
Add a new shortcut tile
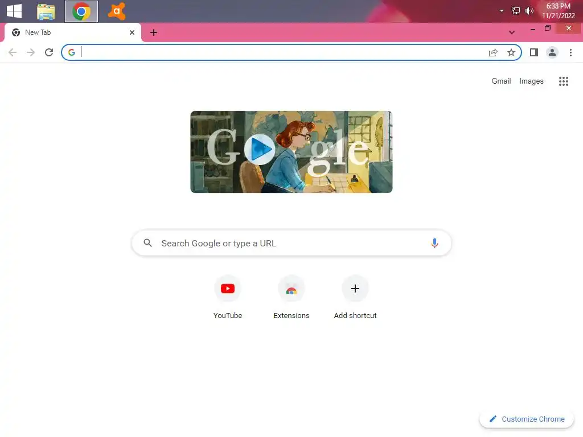[x=355, y=297]
